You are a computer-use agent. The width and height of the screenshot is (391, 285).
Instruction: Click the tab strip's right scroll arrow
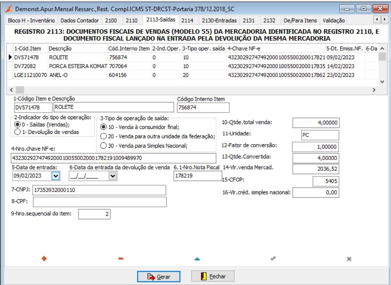384,19
